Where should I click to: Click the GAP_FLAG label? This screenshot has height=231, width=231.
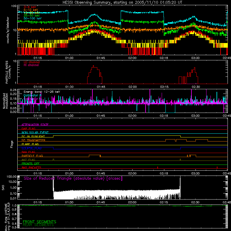click(28, 128)
